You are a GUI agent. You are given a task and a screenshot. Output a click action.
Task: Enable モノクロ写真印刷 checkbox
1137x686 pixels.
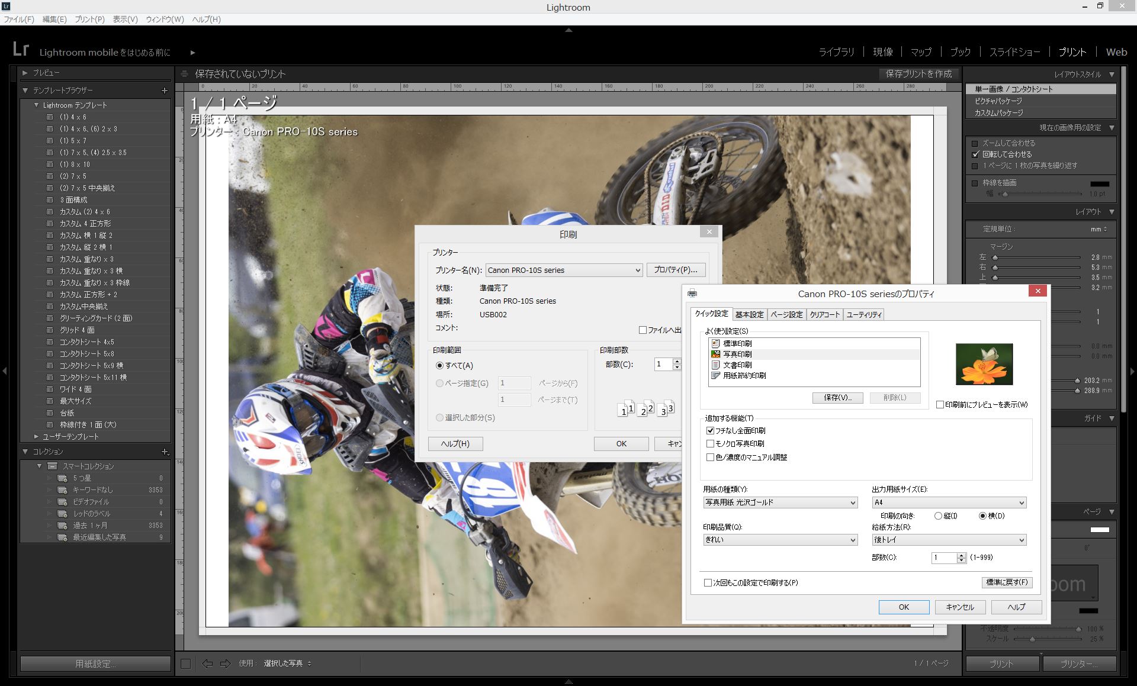710,443
